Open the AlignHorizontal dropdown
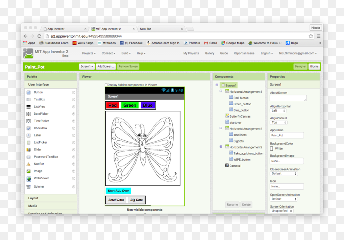Viewport: 344px width, 240px height. [x=278, y=111]
